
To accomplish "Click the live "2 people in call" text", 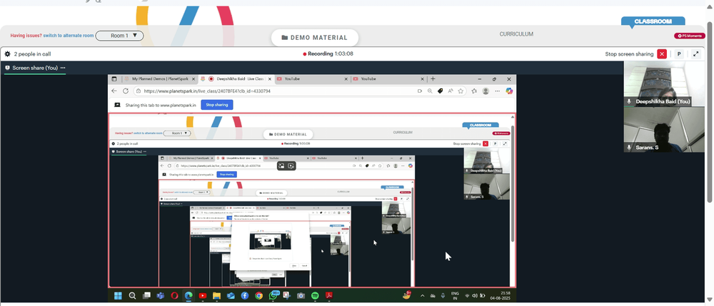I will (x=32, y=54).
